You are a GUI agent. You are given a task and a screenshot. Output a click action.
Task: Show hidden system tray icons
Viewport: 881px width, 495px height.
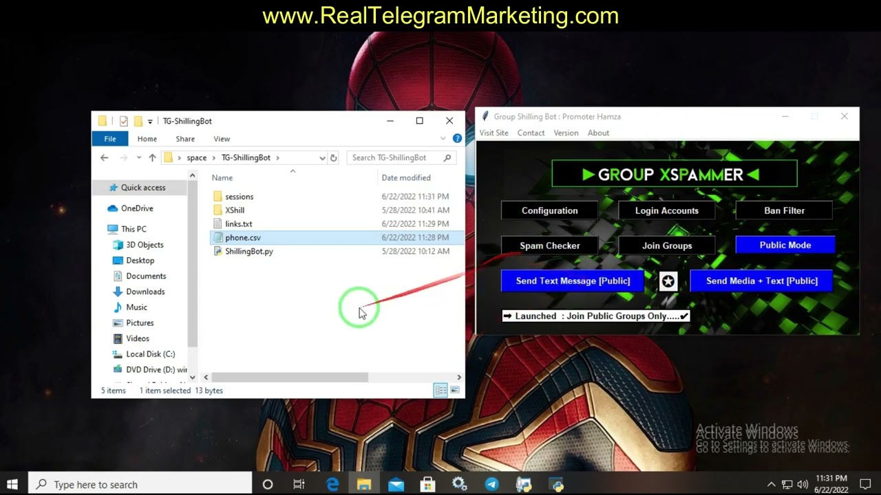[772, 485]
